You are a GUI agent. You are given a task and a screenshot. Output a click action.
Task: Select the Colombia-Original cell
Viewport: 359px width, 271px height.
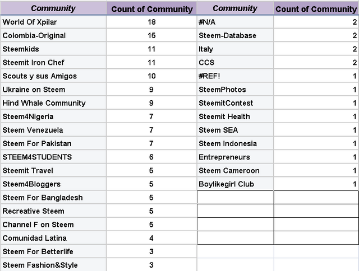[x=53, y=35]
